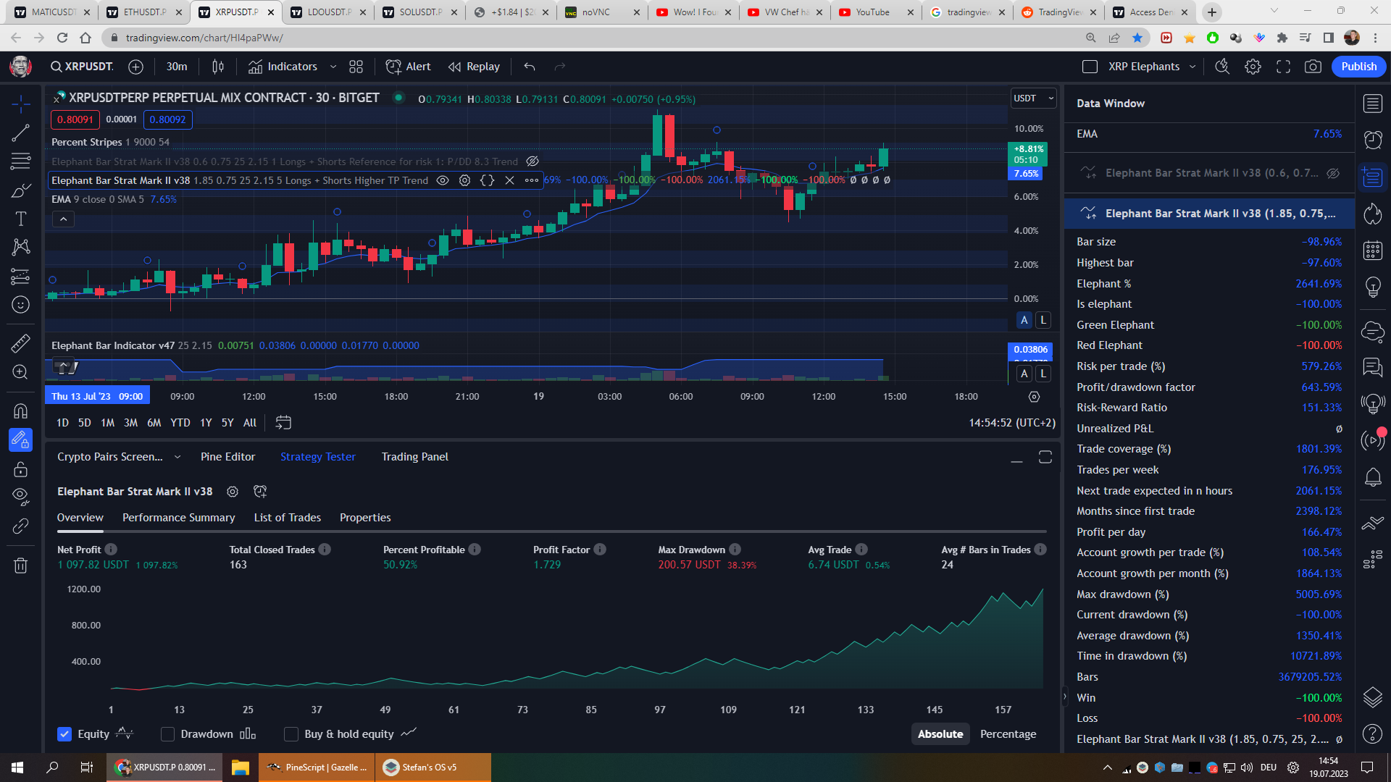Open the Indicators dialog
This screenshot has width=1391, height=782.
[x=283, y=67]
